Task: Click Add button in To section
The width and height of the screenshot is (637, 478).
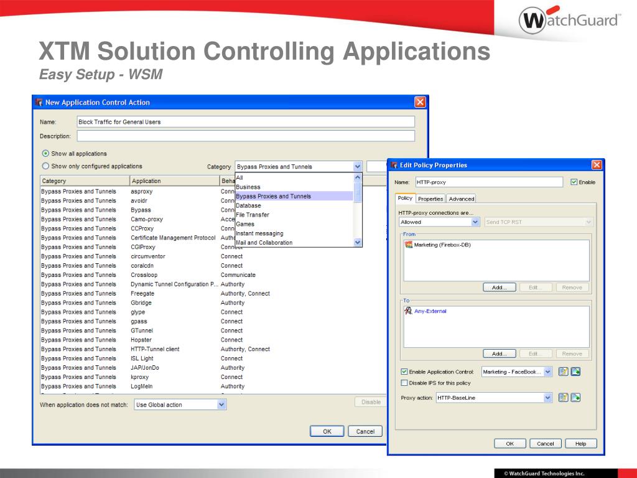Action: click(500, 354)
